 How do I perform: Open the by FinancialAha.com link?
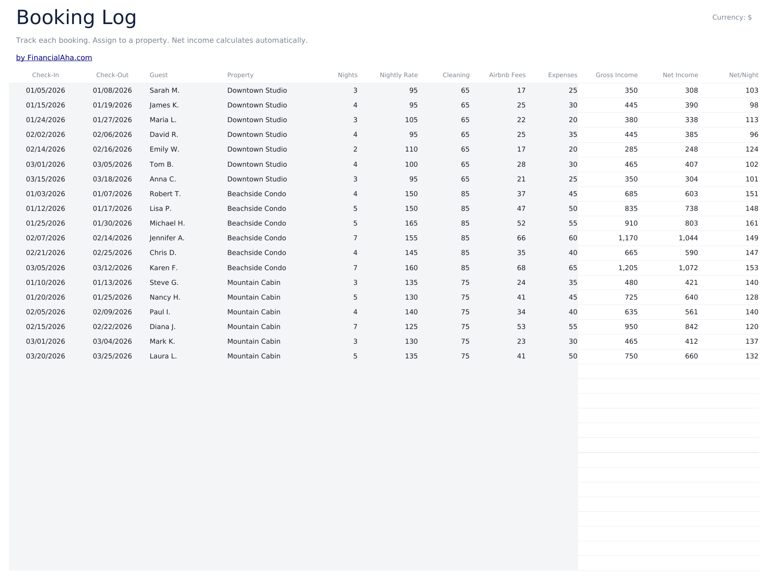coord(54,58)
